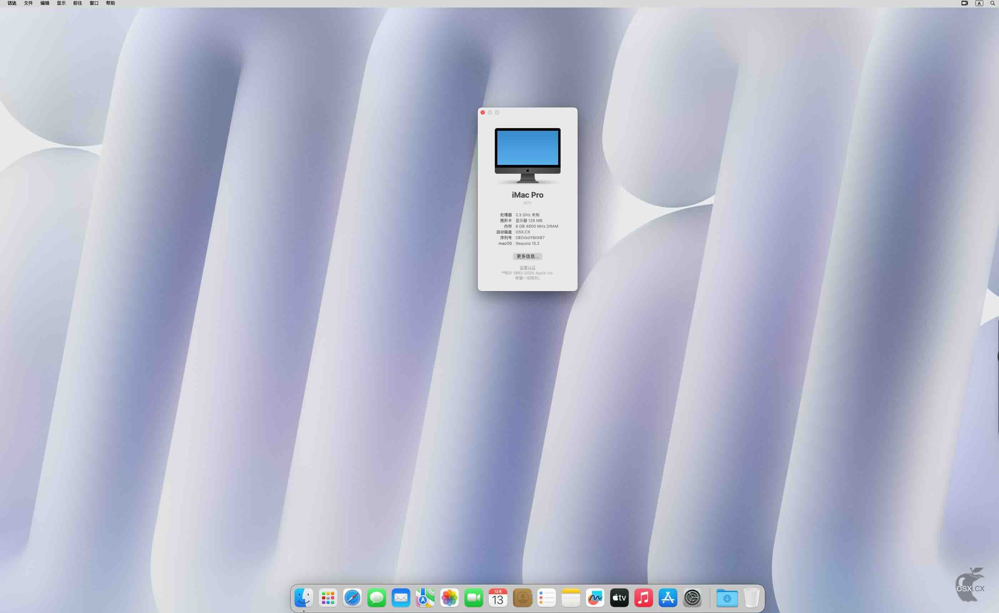The width and height of the screenshot is (999, 613).
Task: Open the Downloads folder stack
Action: pos(727,598)
